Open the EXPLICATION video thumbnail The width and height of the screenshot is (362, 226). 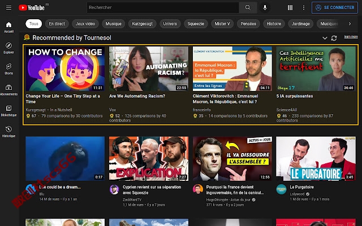(149, 158)
